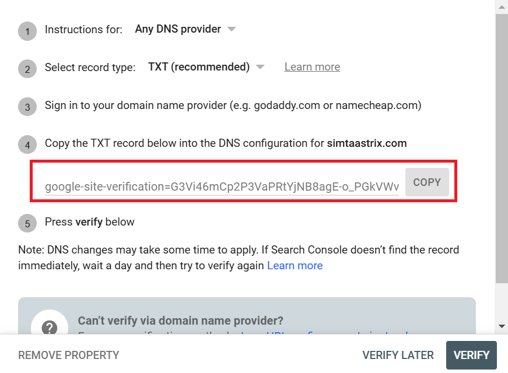Copy the TXT verification record
Screen dimensions: 508x373
coord(427,182)
